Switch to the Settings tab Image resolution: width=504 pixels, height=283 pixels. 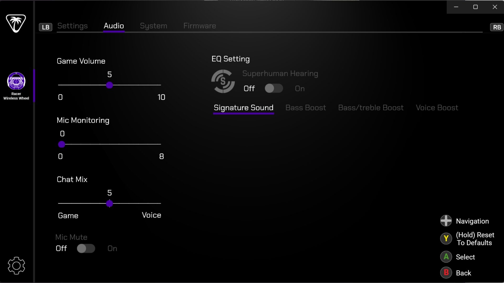tap(72, 26)
